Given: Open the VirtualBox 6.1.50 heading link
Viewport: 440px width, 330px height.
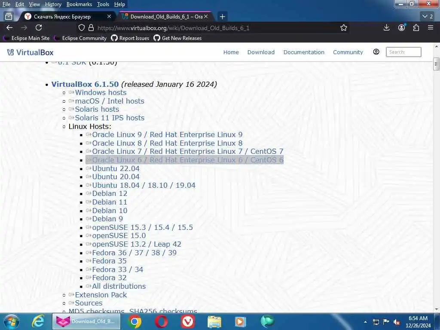Looking at the screenshot, I should tap(85, 84).
